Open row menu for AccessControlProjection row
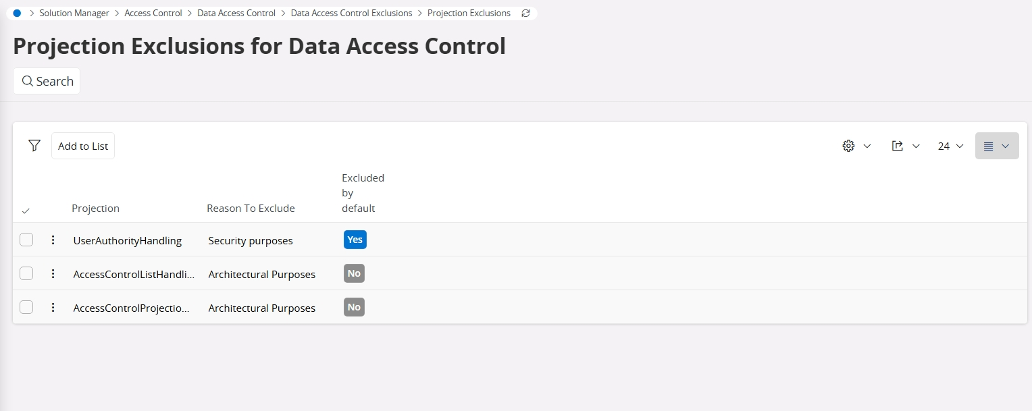 [53, 307]
